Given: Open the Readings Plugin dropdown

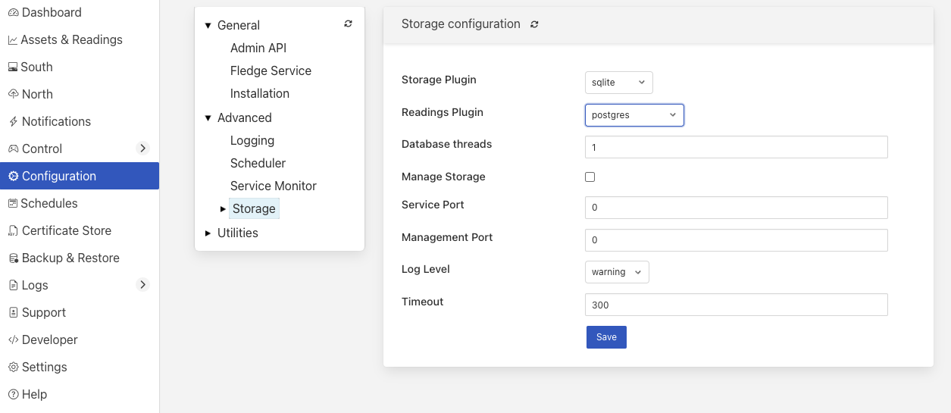Looking at the screenshot, I should [x=634, y=115].
